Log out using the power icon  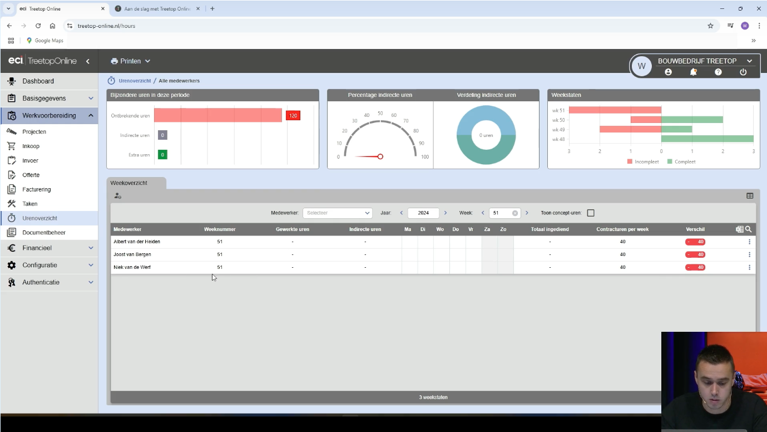(743, 71)
